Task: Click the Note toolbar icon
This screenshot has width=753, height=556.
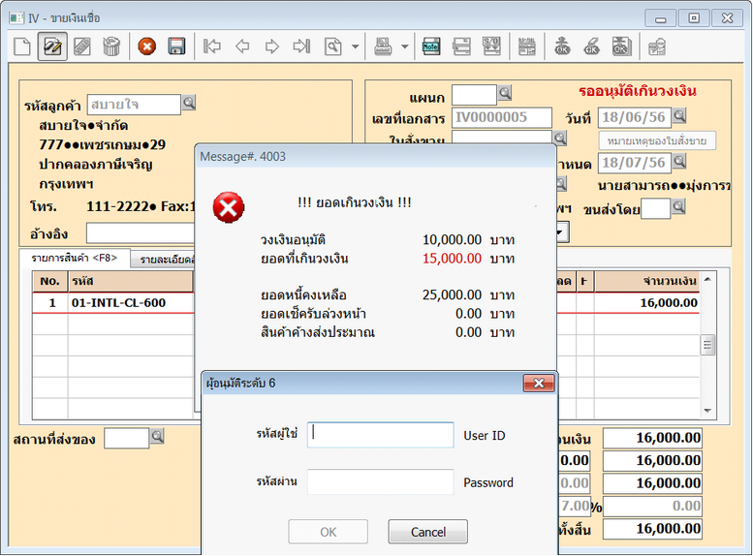Action: (431, 46)
